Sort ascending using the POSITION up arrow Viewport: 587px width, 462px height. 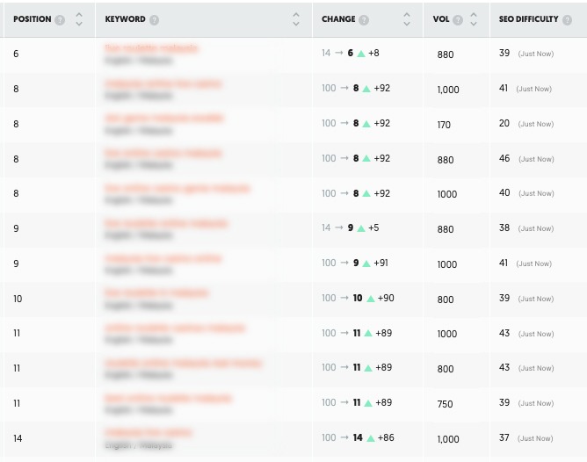tap(78, 15)
